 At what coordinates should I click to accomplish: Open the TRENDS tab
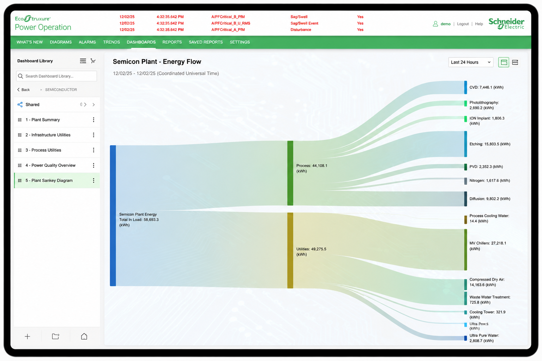pyautogui.click(x=112, y=42)
